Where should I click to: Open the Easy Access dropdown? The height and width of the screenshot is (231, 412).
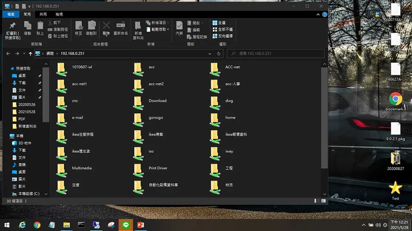click(x=157, y=29)
